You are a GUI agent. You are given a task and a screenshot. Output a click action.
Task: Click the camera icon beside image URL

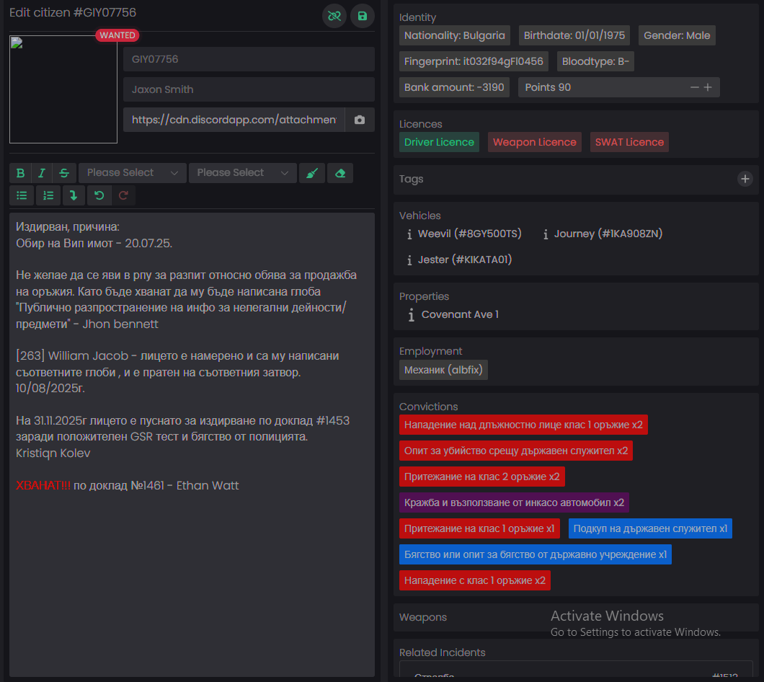point(360,120)
